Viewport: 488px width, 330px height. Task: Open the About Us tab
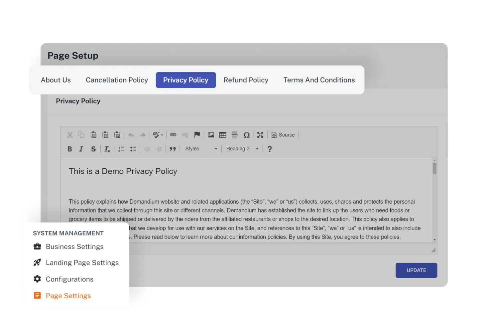(56, 80)
